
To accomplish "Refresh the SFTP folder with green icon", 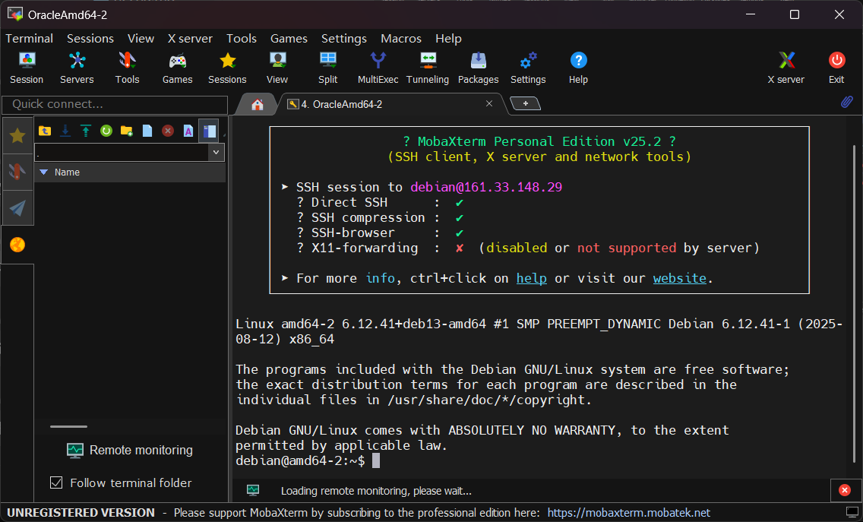I will tap(106, 131).
